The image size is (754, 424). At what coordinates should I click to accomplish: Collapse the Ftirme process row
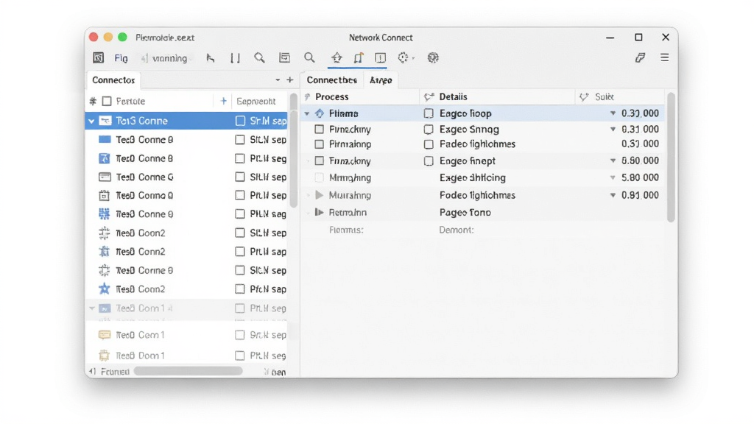tap(307, 114)
